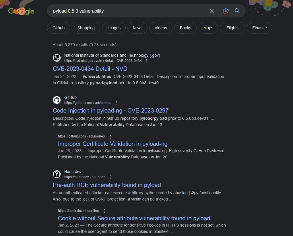The width and height of the screenshot is (293, 236).
Task: Click the GitHub site favicon
Action: pos(57,100)
